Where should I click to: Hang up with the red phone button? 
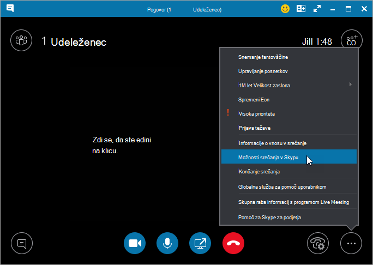pos(233,243)
